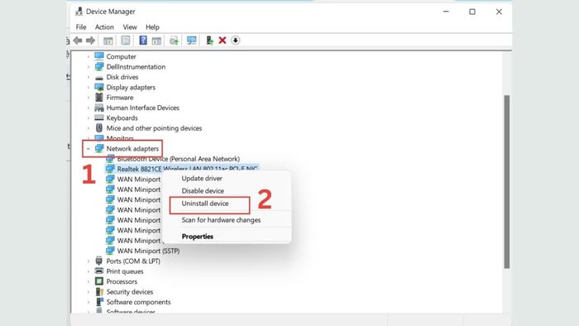Click the Disk drives icon
The width and height of the screenshot is (579, 326).
coord(99,77)
